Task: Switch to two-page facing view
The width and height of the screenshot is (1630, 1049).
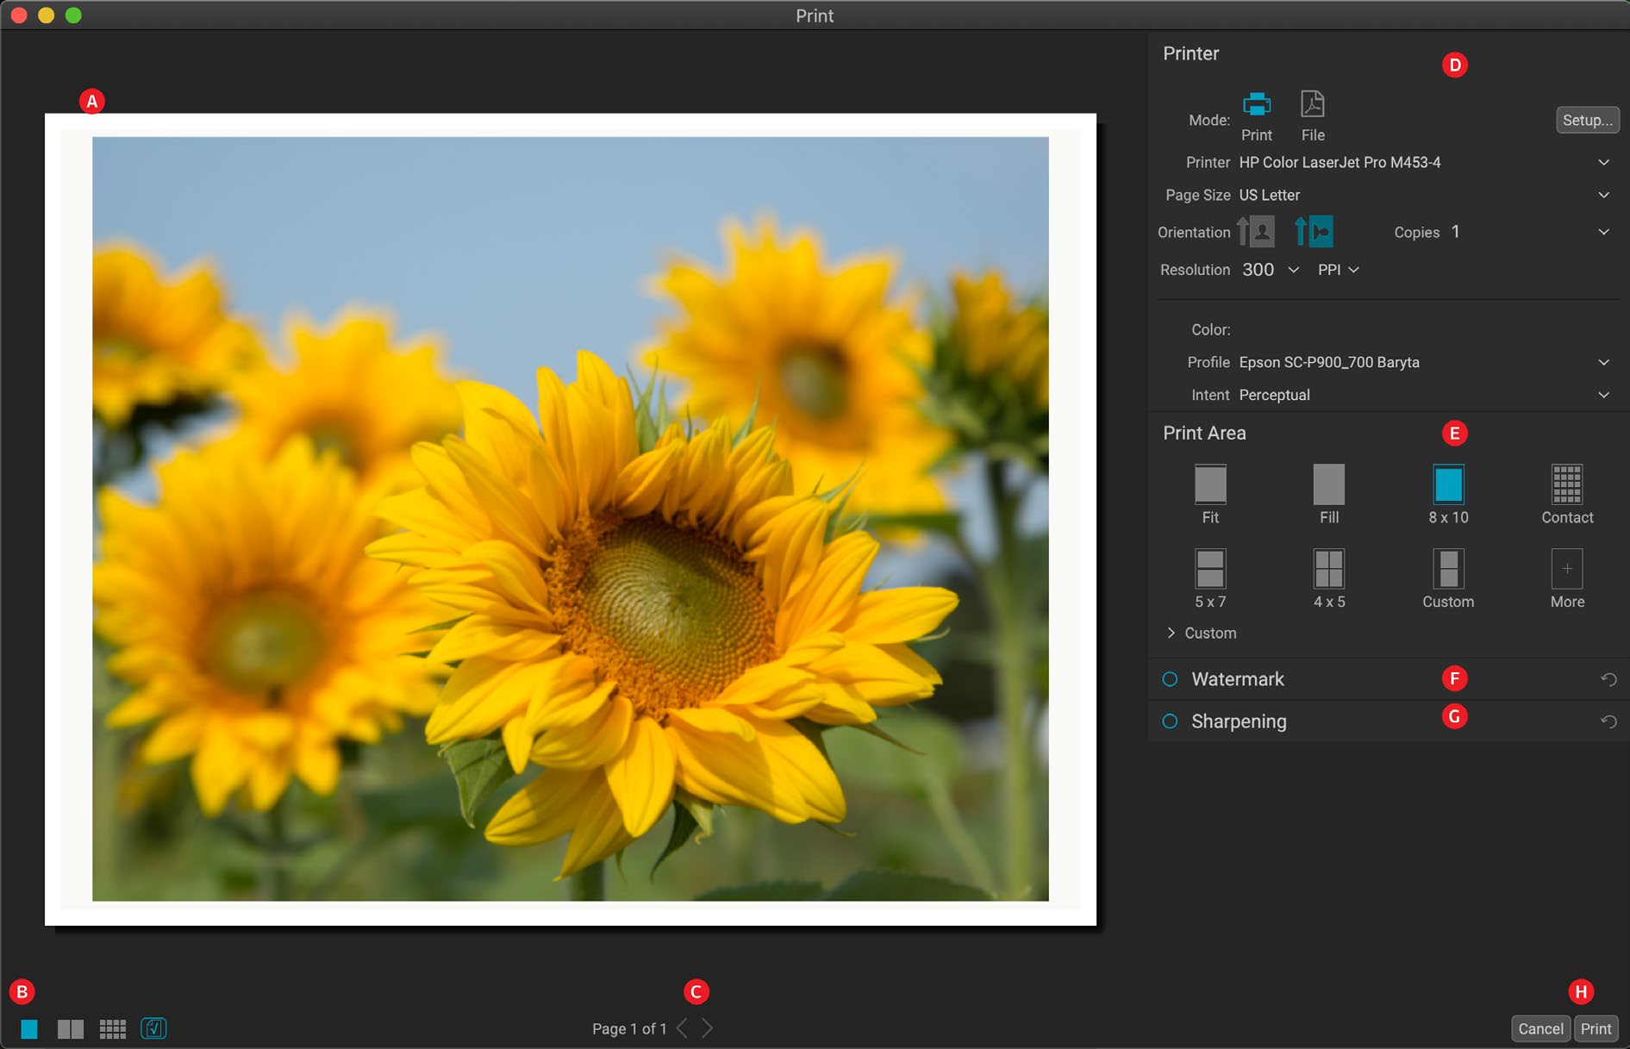Action: click(71, 1028)
